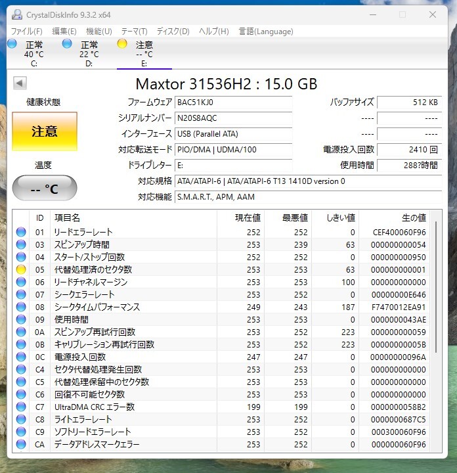Click the disk title Maxtor 31536H2 : 15.0 GB
Screen dimensions: 457x473
click(x=227, y=83)
